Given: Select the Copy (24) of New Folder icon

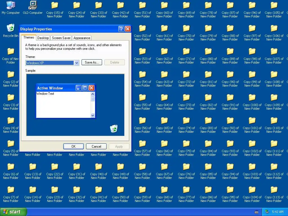Looking at the screenshot, I should 76,10.
